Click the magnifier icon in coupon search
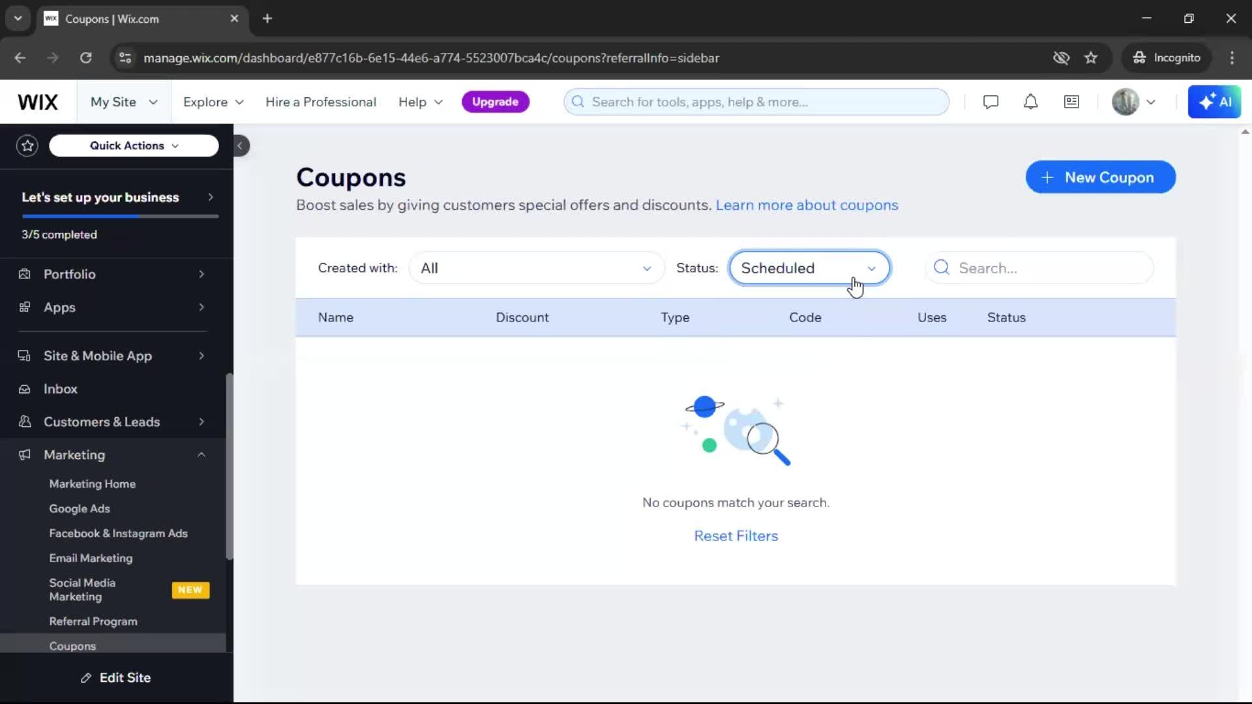 [942, 268]
